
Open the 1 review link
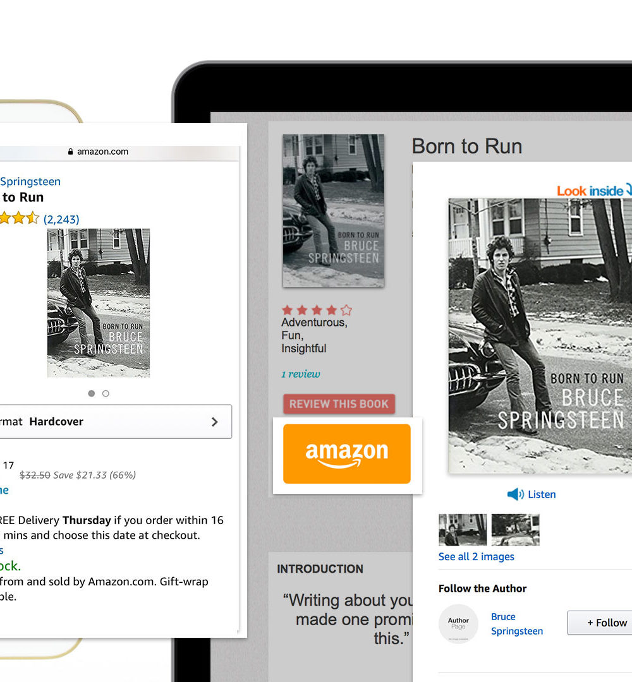(x=301, y=374)
